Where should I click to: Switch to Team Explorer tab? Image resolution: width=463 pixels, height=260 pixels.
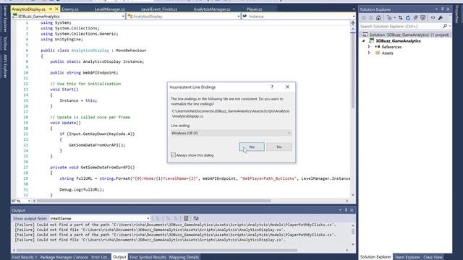coord(407,257)
